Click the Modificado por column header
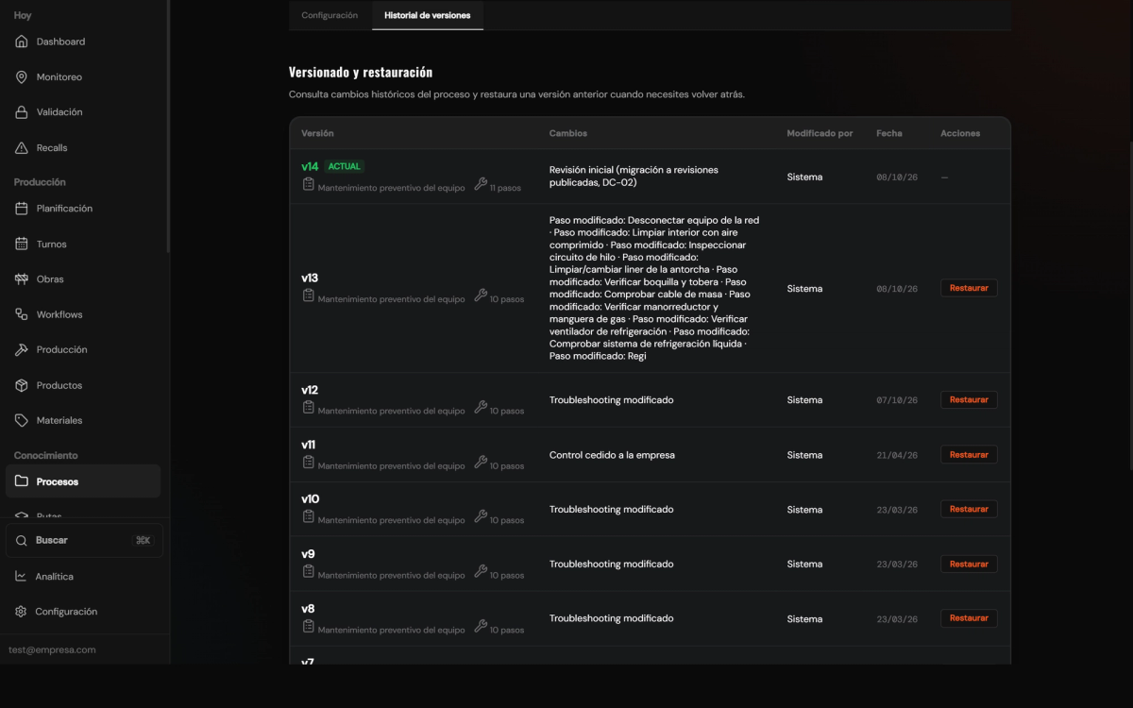The height and width of the screenshot is (708, 1133). point(820,134)
